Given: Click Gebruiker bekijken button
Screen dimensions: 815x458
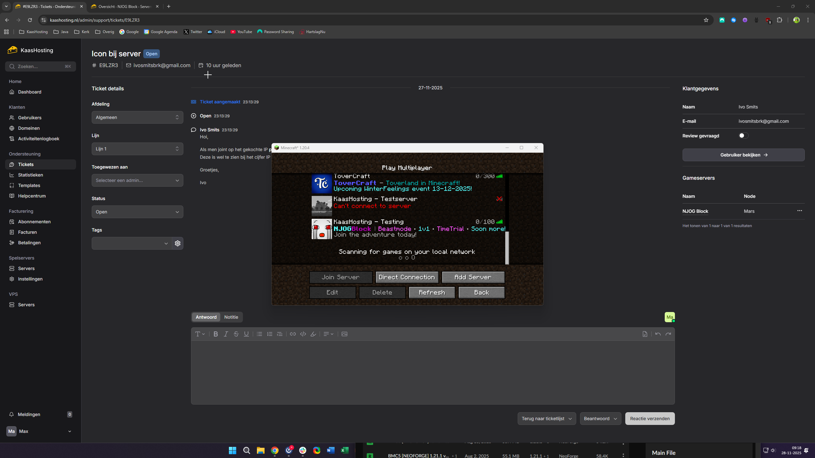Looking at the screenshot, I should point(743,155).
